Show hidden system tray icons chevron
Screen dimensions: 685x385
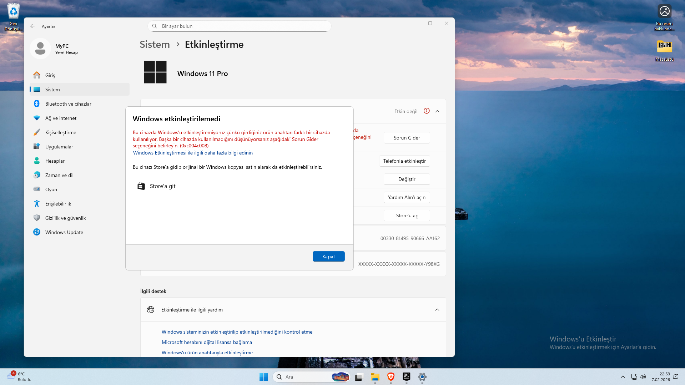click(623, 377)
